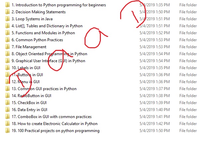Click folder icon for Common GUI practices in Python
This screenshot has width=220, height=142.
[x=7, y=89]
